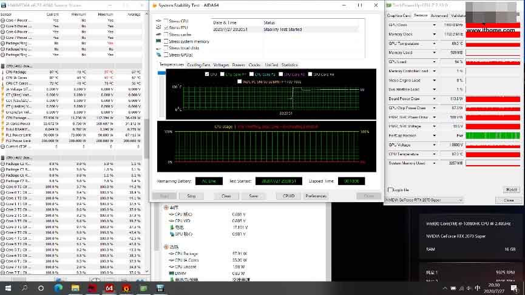525x295 pixels.
Task: Open Graphics Card tab in GPU-Z
Action: pyautogui.click(x=398, y=16)
